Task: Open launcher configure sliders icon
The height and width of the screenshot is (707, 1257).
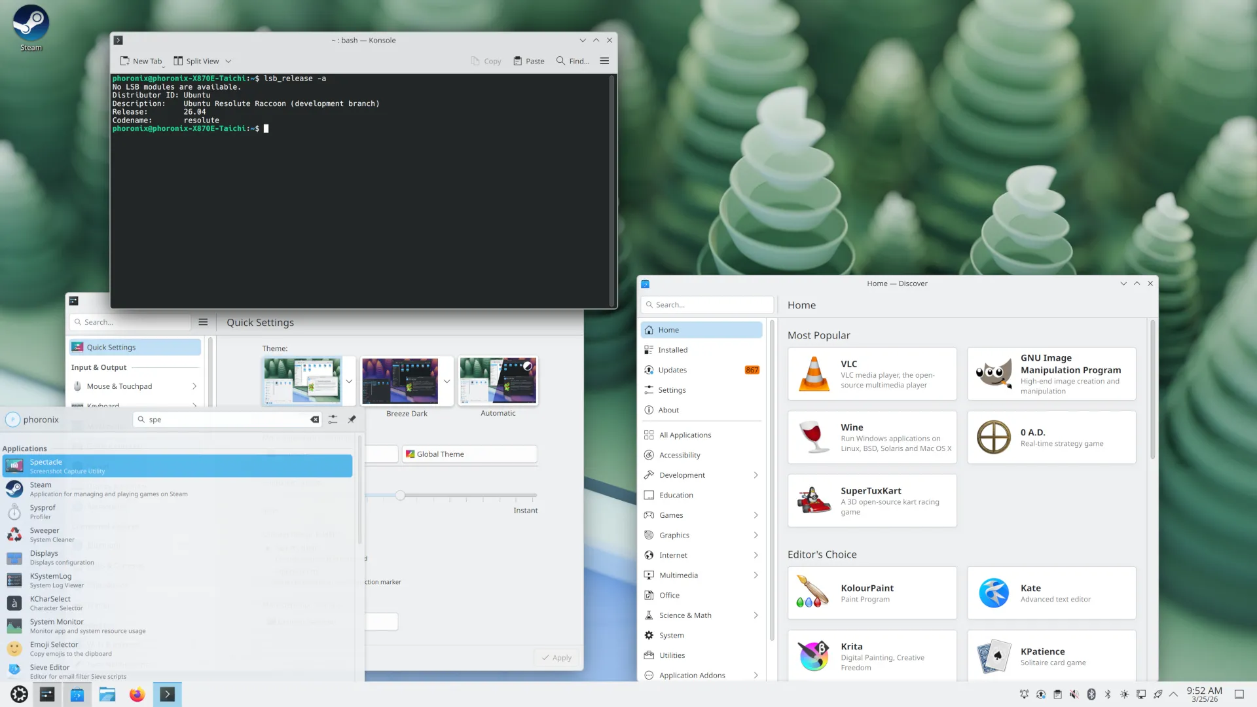Action: 333,420
